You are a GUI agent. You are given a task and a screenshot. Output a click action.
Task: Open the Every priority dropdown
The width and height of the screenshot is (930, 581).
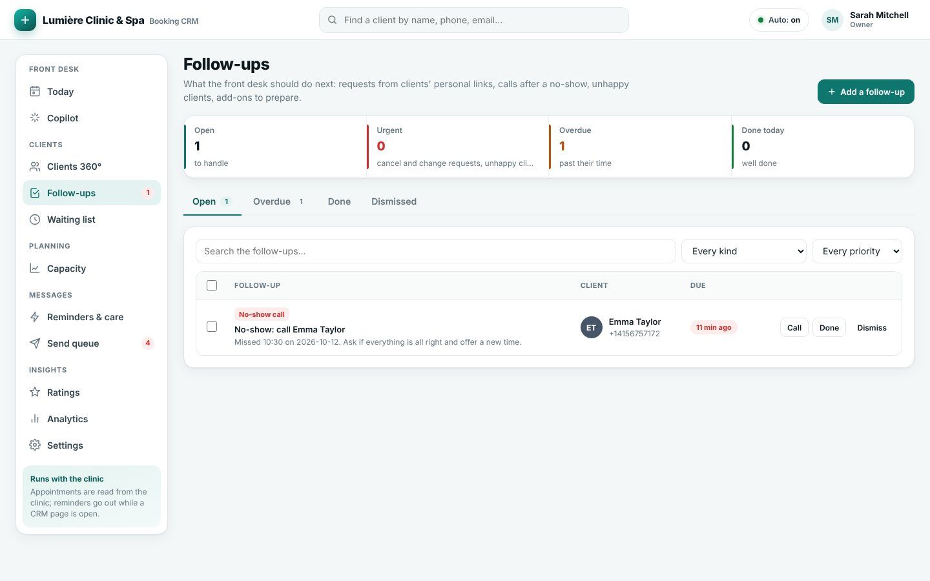pos(857,251)
